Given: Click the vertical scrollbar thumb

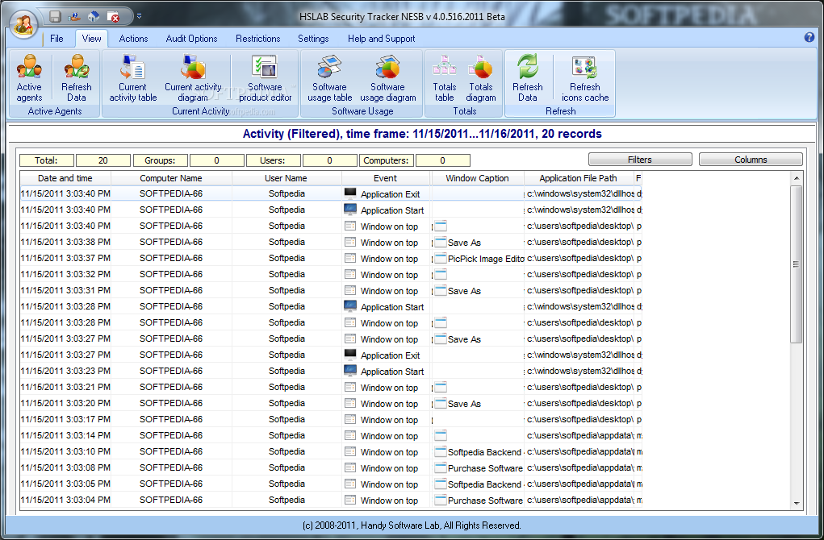Looking at the screenshot, I should coord(796,264).
